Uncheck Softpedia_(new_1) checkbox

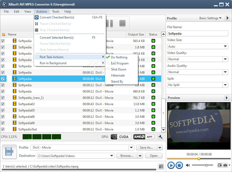tap(3, 98)
